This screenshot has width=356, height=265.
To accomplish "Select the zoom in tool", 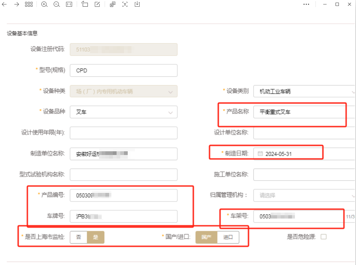I will [x=44, y=4].
